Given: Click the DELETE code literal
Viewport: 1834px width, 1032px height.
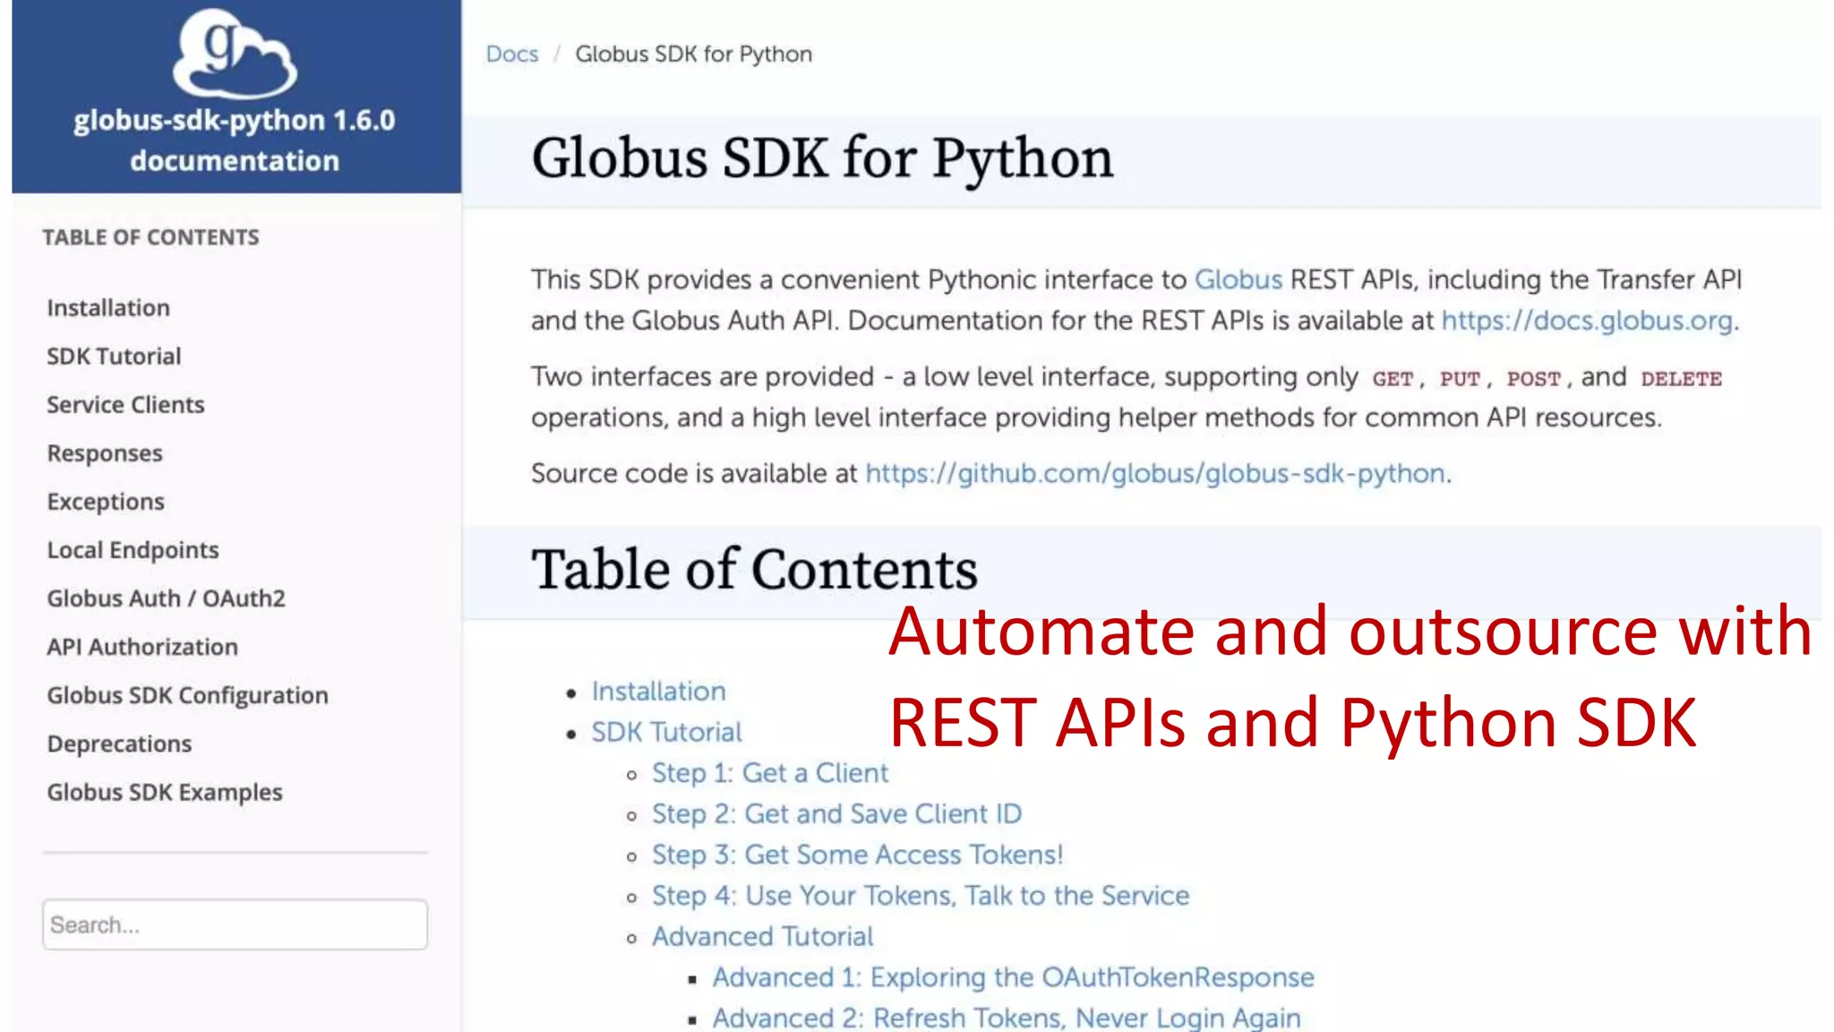Looking at the screenshot, I should click(x=1681, y=379).
